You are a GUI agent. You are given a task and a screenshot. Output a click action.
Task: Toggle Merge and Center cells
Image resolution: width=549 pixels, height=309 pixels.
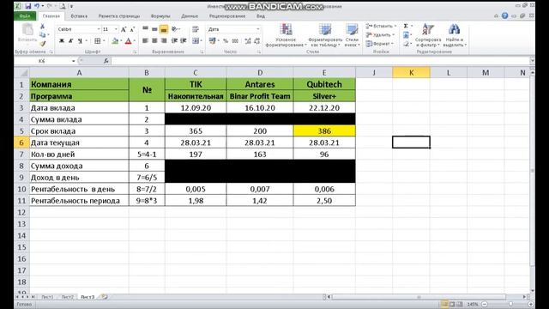coord(196,41)
